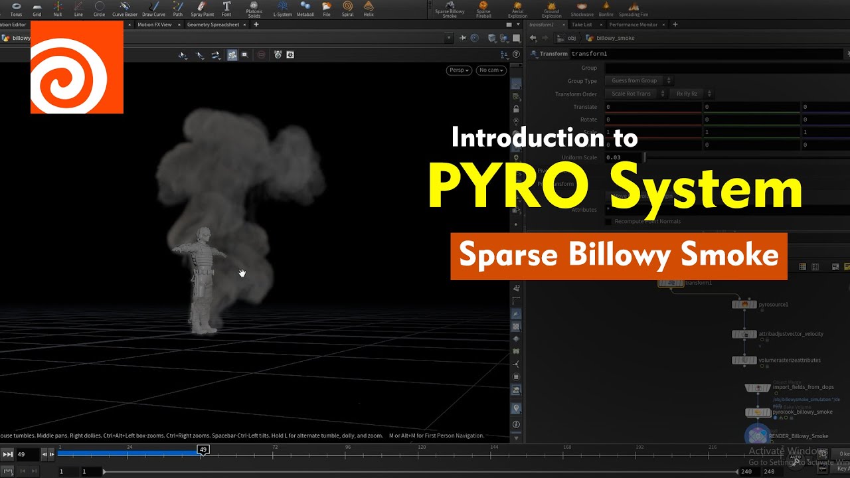The image size is (850, 478).
Task: Open the Persp view dropdown
Action: [x=459, y=70]
